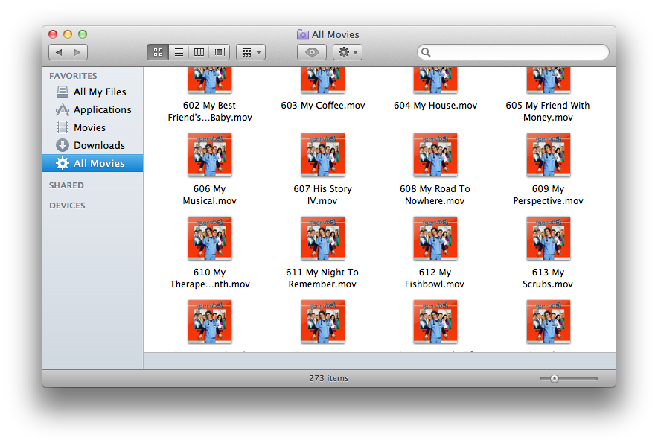Select the 602 My Best Friend's Baby thumbnail

(x=210, y=80)
